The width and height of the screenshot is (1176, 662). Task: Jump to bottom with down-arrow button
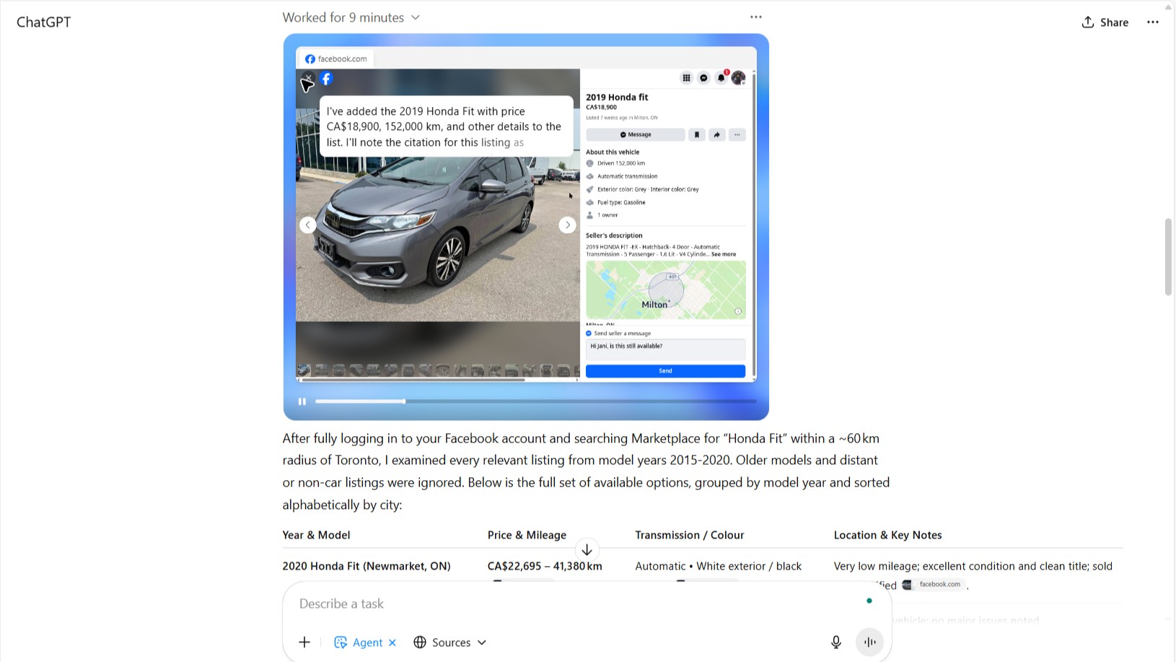tap(587, 550)
